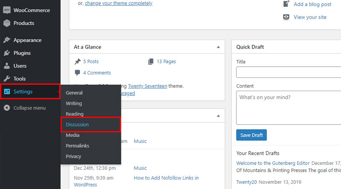Click the Tools wrench icon
The width and height of the screenshot is (341, 189).
pyautogui.click(x=7, y=78)
